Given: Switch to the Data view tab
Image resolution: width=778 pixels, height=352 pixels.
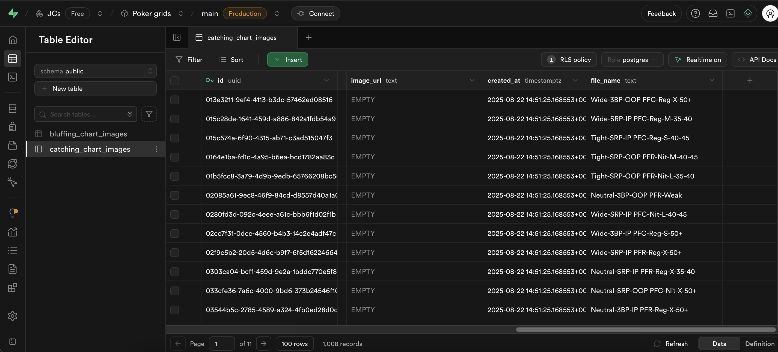Looking at the screenshot, I should click(719, 344).
